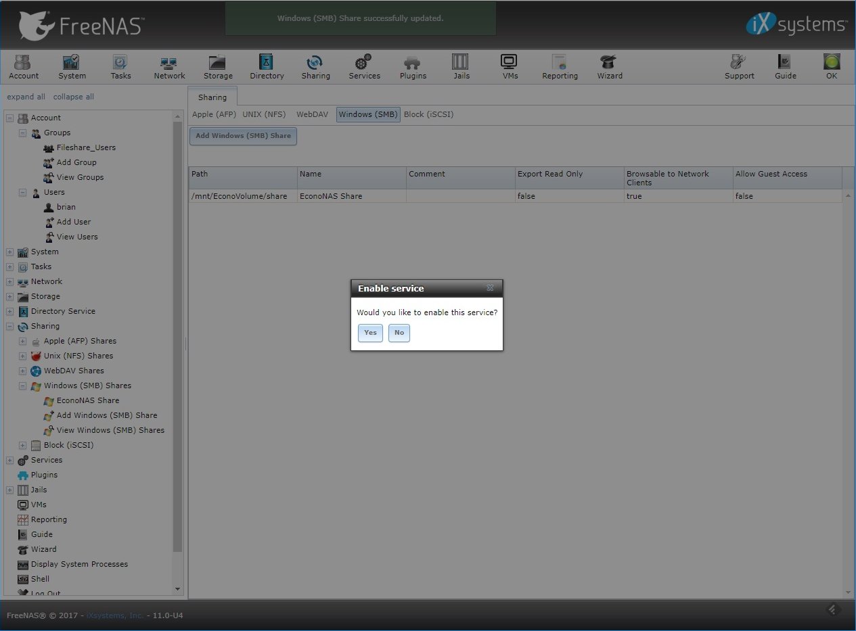
Task: Click Yes to enable the service
Action: 370,333
